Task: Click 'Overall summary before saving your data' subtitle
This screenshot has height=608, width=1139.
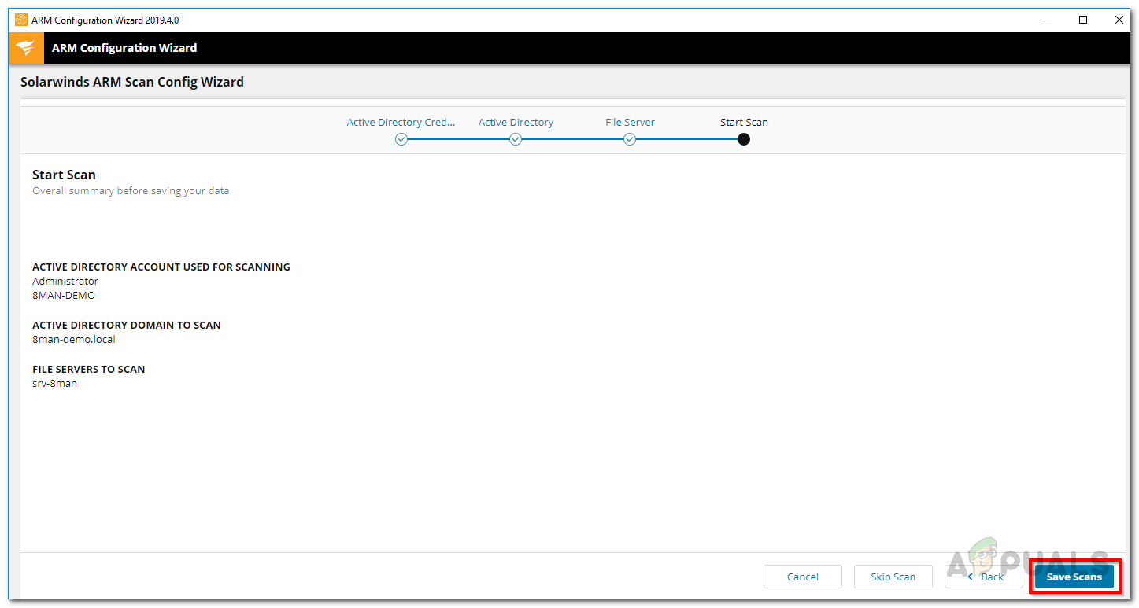Action: coord(131,191)
